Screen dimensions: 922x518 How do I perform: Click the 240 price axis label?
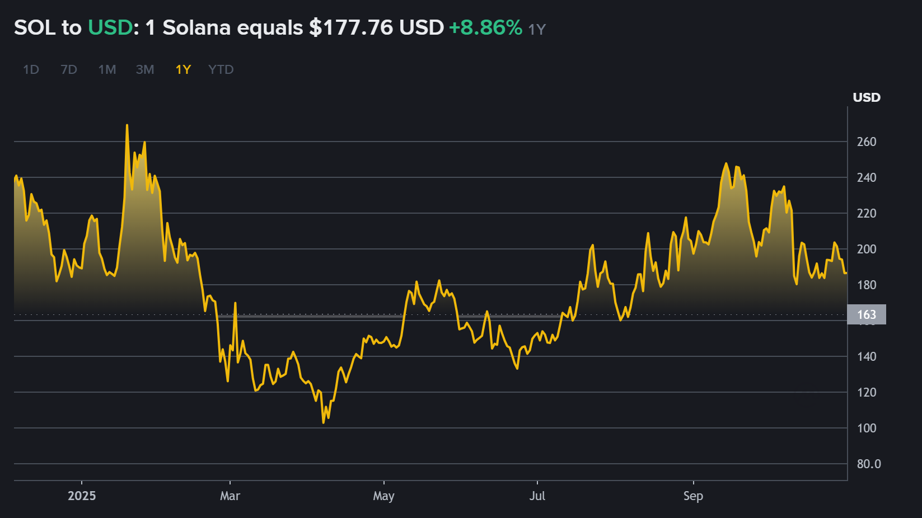pos(867,177)
